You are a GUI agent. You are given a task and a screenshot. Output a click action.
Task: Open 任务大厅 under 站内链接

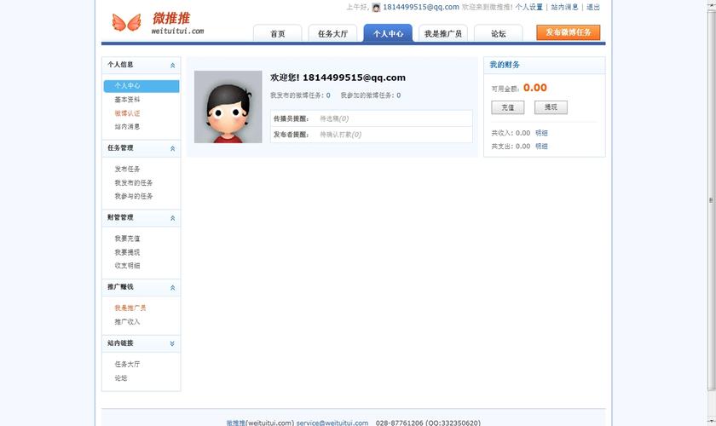[x=127, y=364]
